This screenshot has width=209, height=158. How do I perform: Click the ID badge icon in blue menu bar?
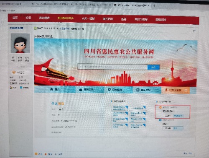point(138,90)
